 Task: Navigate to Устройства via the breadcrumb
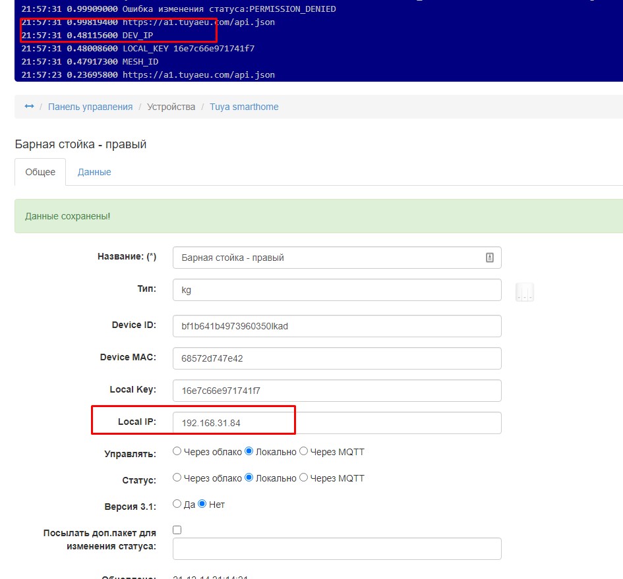point(171,106)
